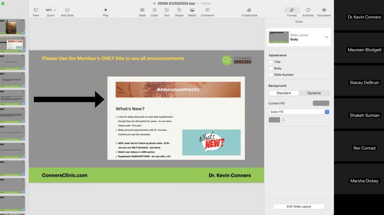Select the Announcements slide thumbnail in navigator
384x215 pixels.
12,45
